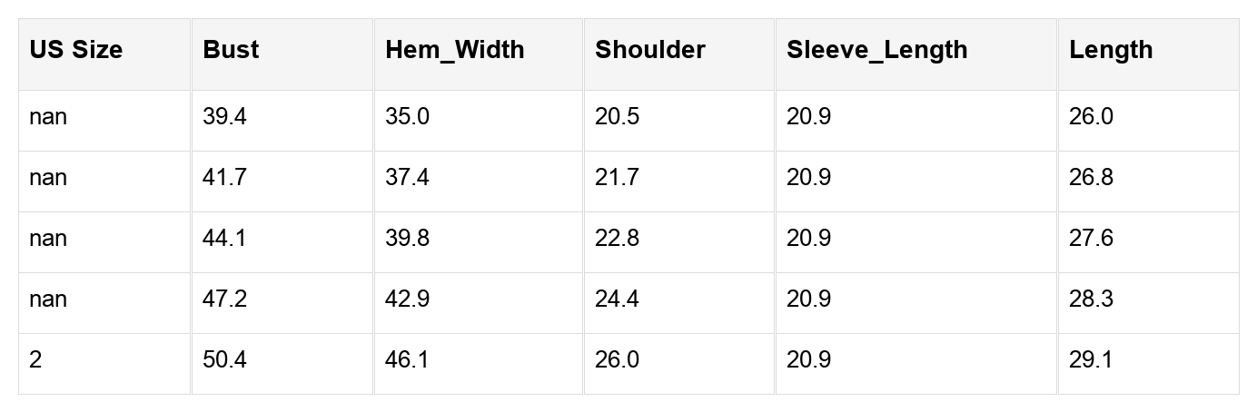Screen dimensions: 1257x412
Task: Click the Hem_Width column header
Action: (454, 50)
